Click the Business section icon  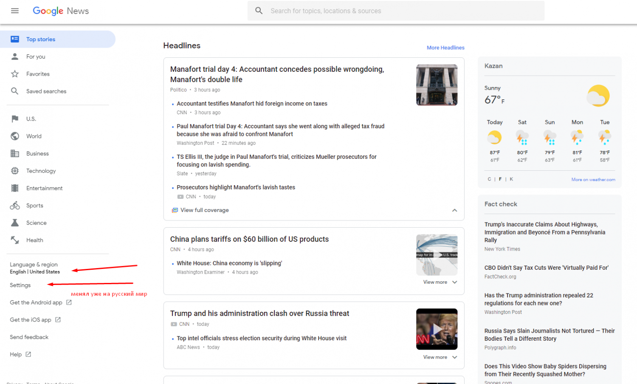click(x=15, y=153)
